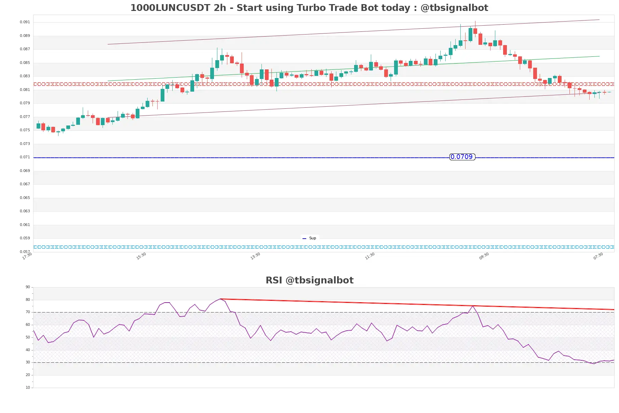
Task: Select the 0.083 price axis label
Action: click(25, 76)
